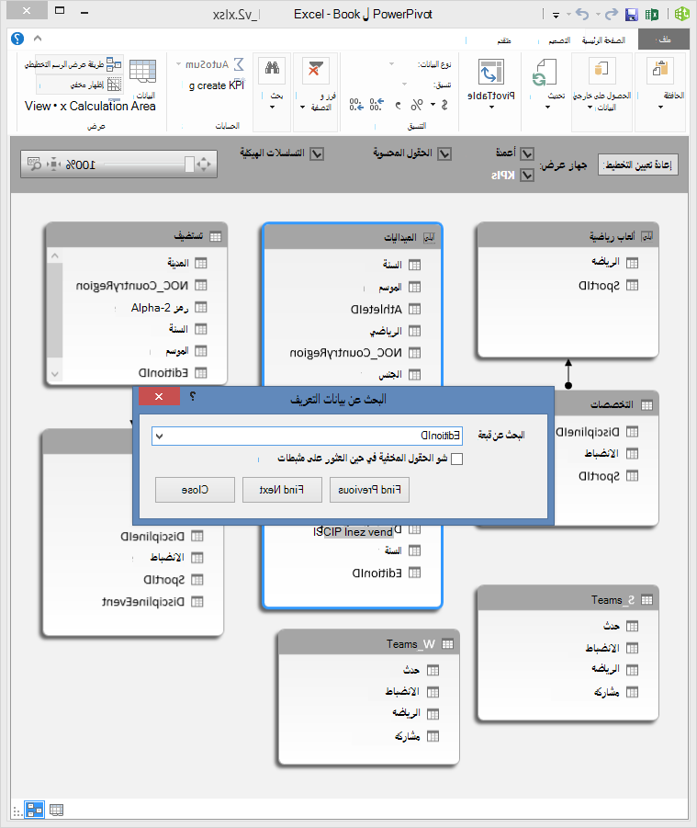Image resolution: width=697 pixels, height=828 pixels.
Task: Click Find Previous in the dialog
Action: tap(369, 490)
